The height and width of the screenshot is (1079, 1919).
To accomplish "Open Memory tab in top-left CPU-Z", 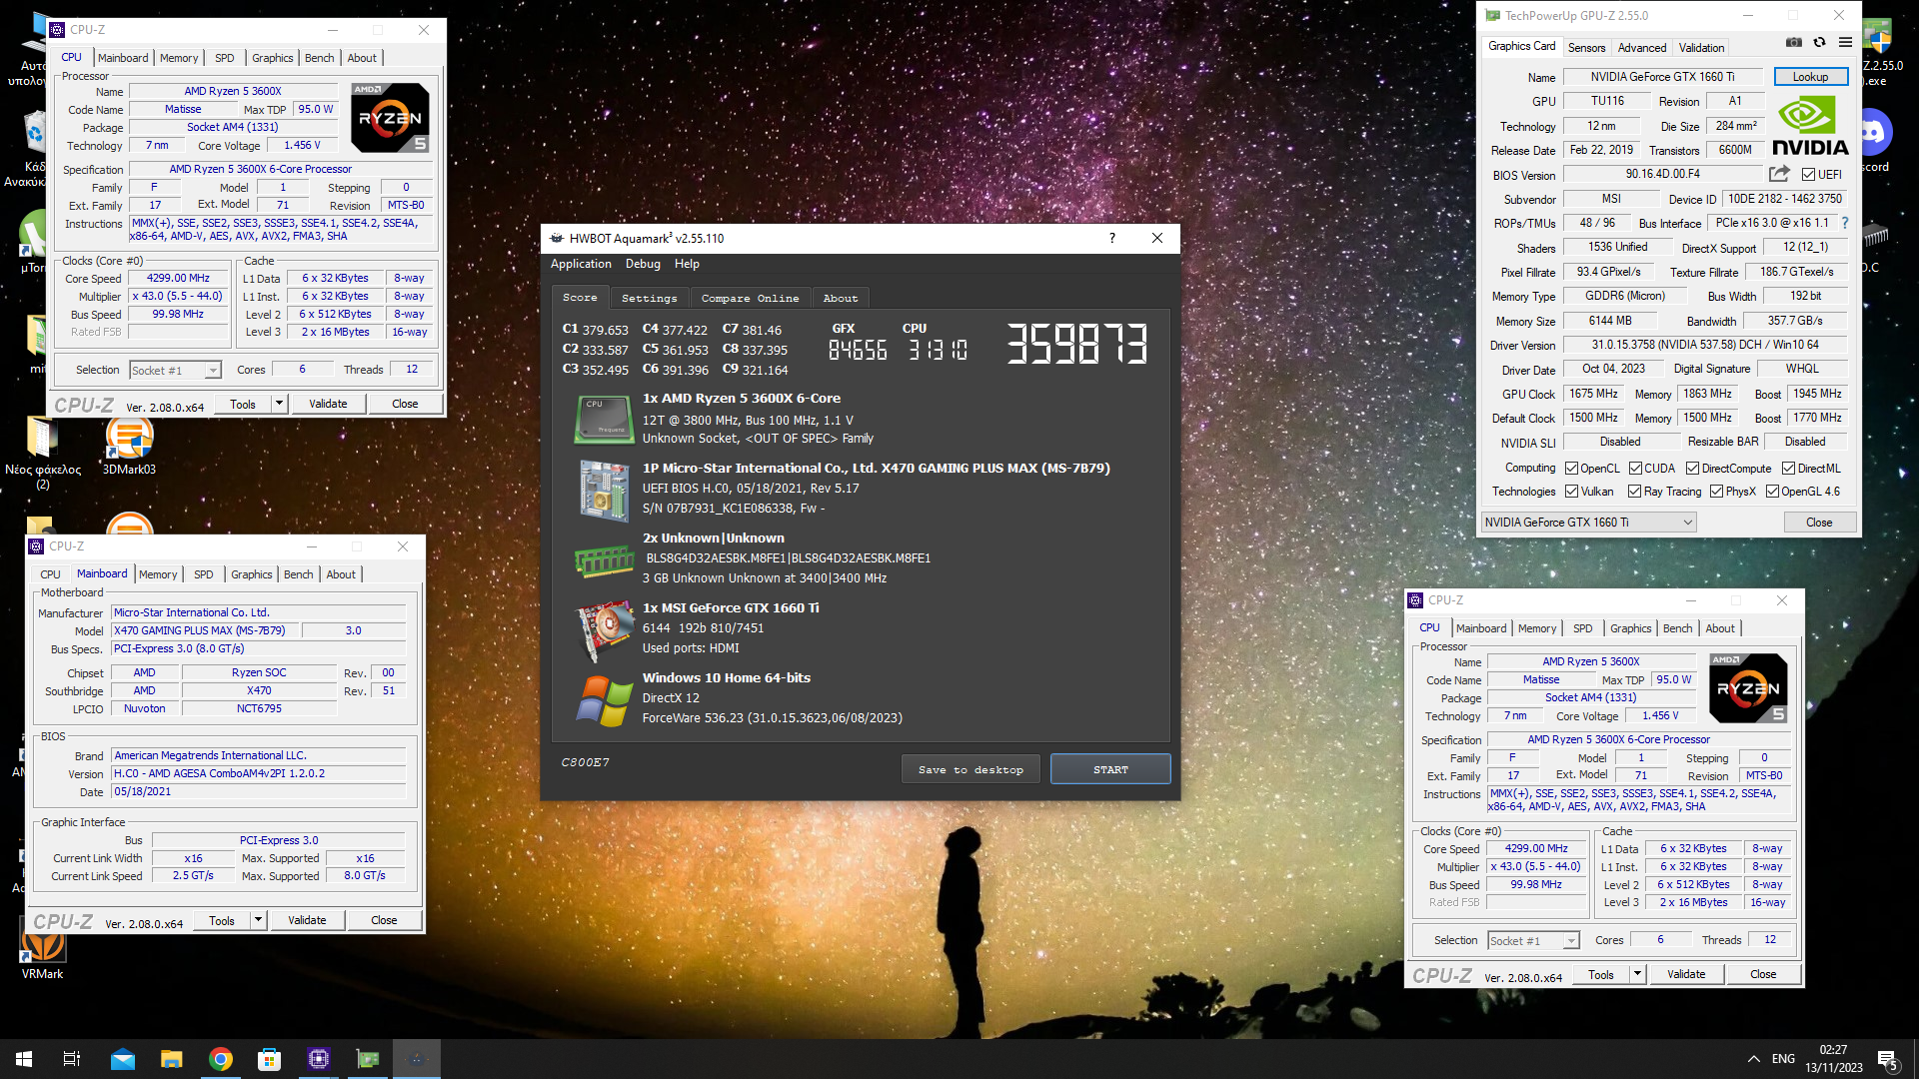I will pyautogui.click(x=179, y=58).
